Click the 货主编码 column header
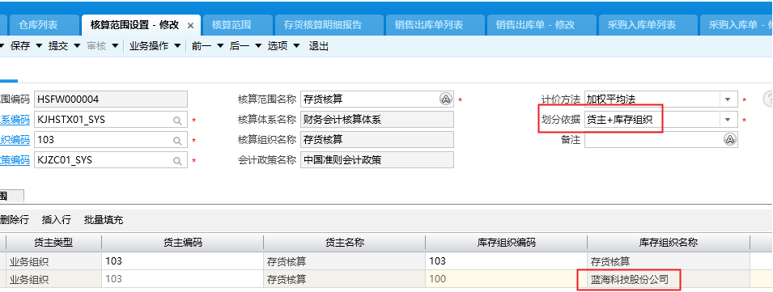This screenshot has height=292, width=773. (182, 243)
